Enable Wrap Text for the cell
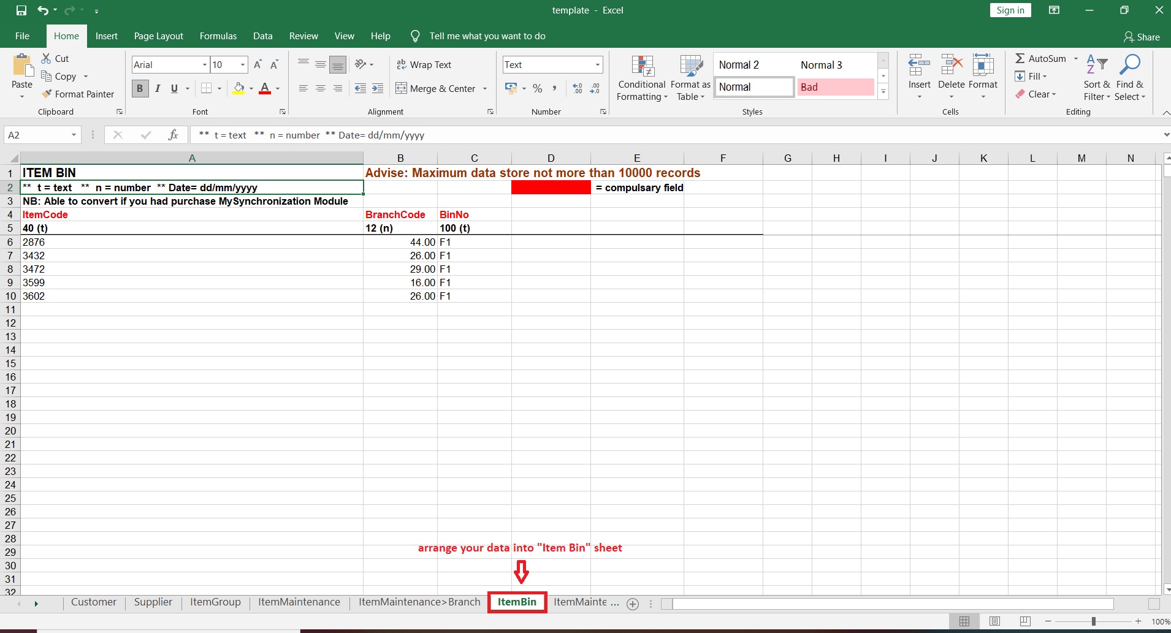Screen dimensions: 1171x633 pos(424,64)
